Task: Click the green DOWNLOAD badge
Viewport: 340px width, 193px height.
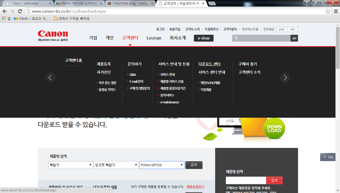Action: 274,129
